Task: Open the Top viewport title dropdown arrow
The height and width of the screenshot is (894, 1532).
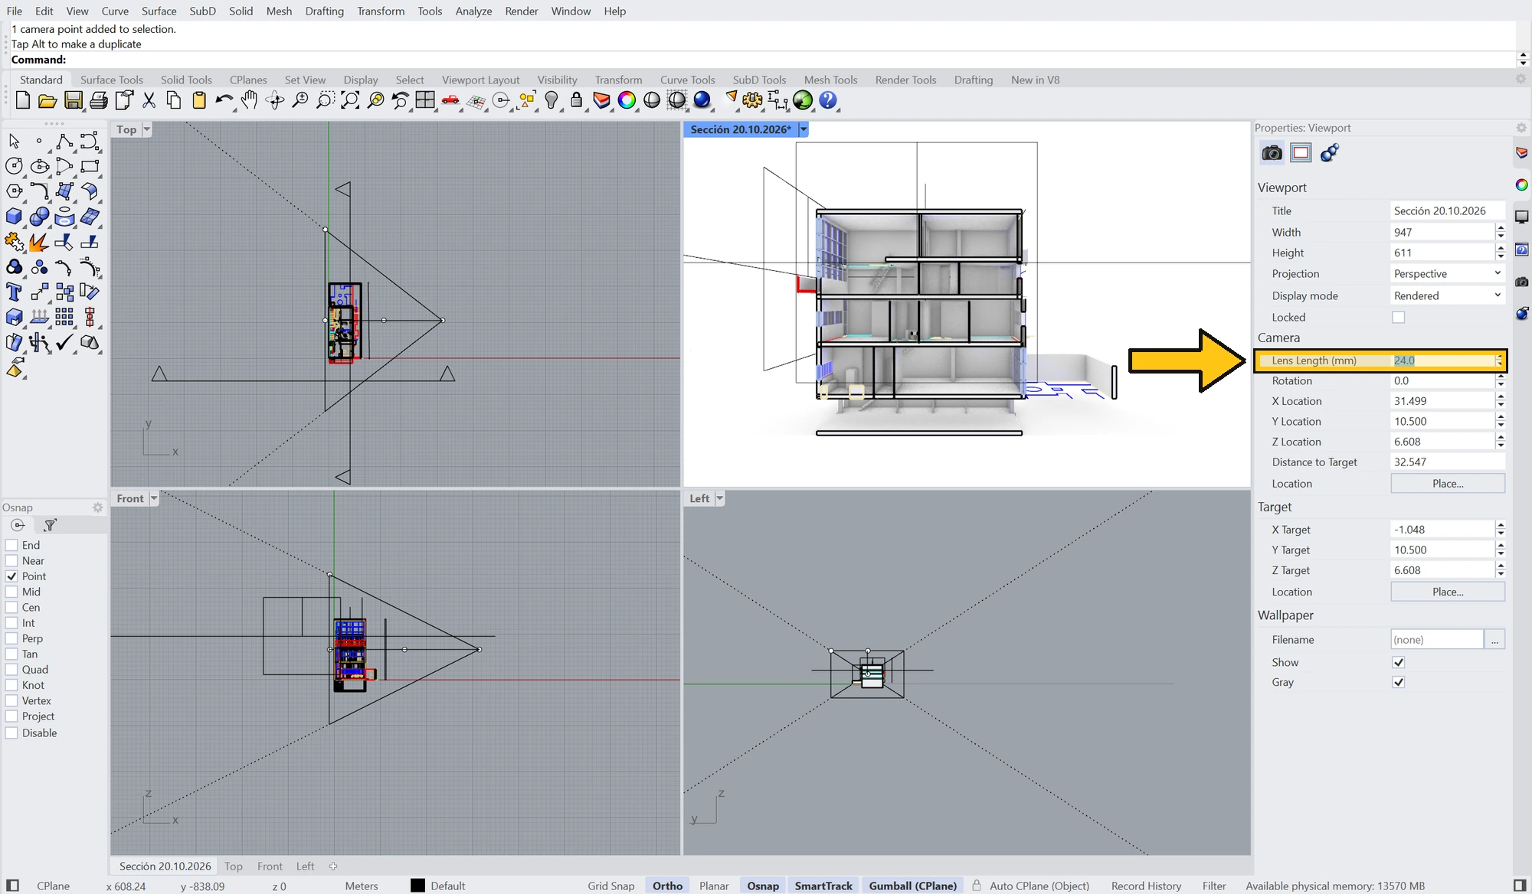Action: click(x=146, y=129)
